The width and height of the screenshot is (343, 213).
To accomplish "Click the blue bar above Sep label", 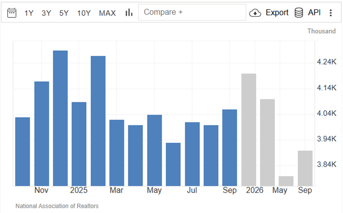I will [x=230, y=148].
